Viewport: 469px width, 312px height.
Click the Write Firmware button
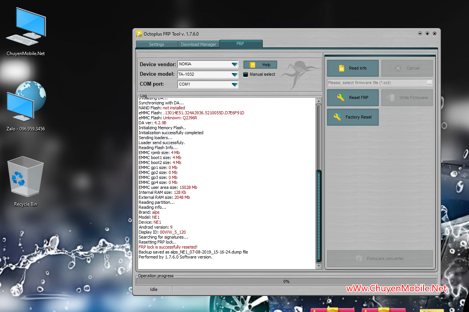point(407,97)
